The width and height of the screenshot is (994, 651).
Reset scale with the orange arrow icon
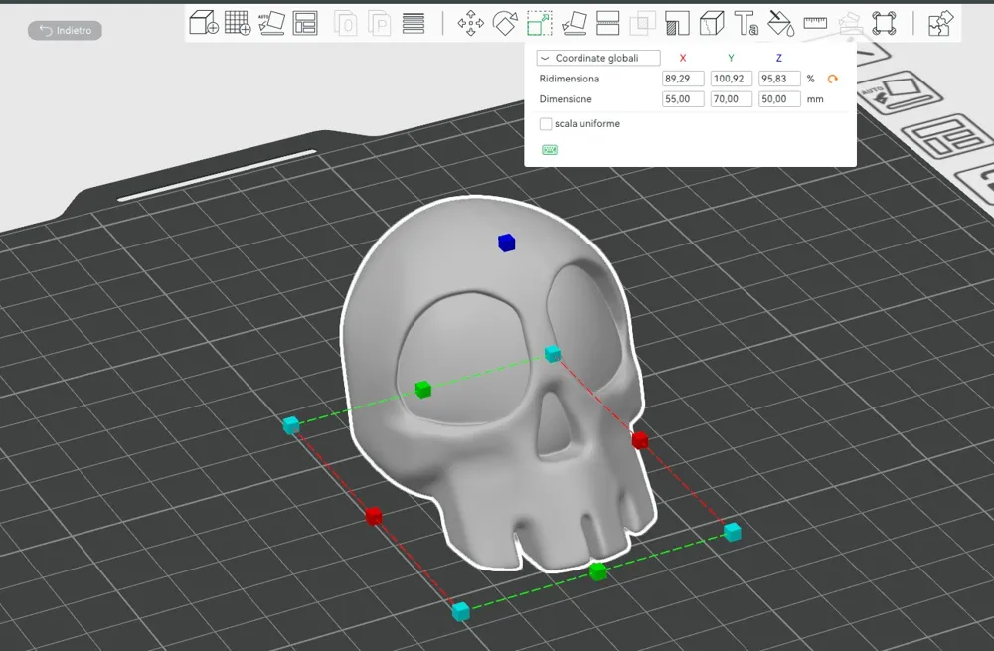tap(832, 79)
